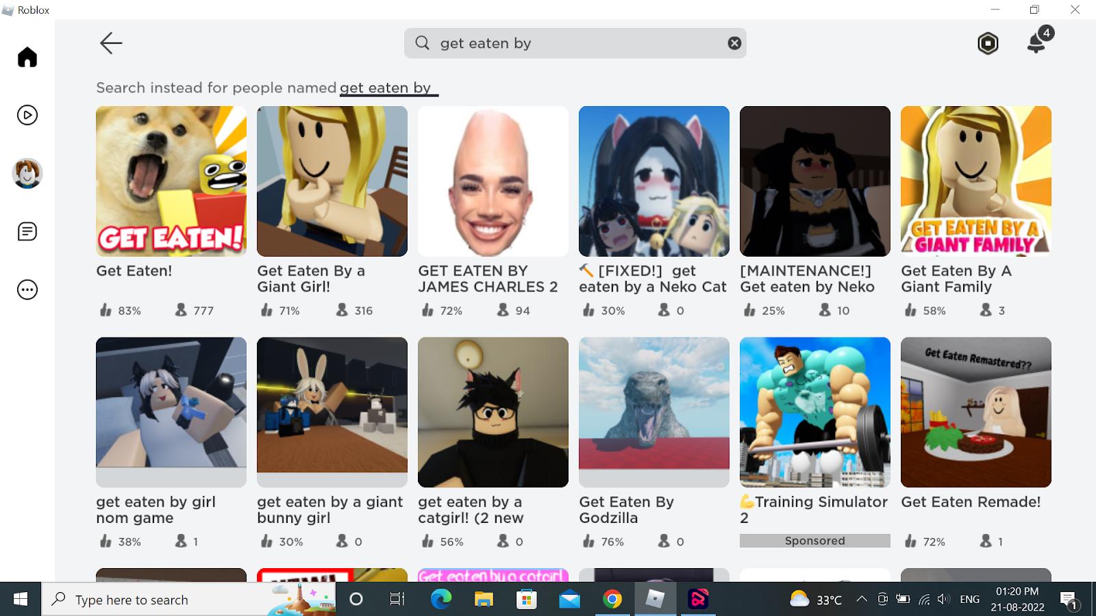1096x616 pixels.
Task: Click the 83% like rating on Get Eaten!
Action: coord(121,311)
